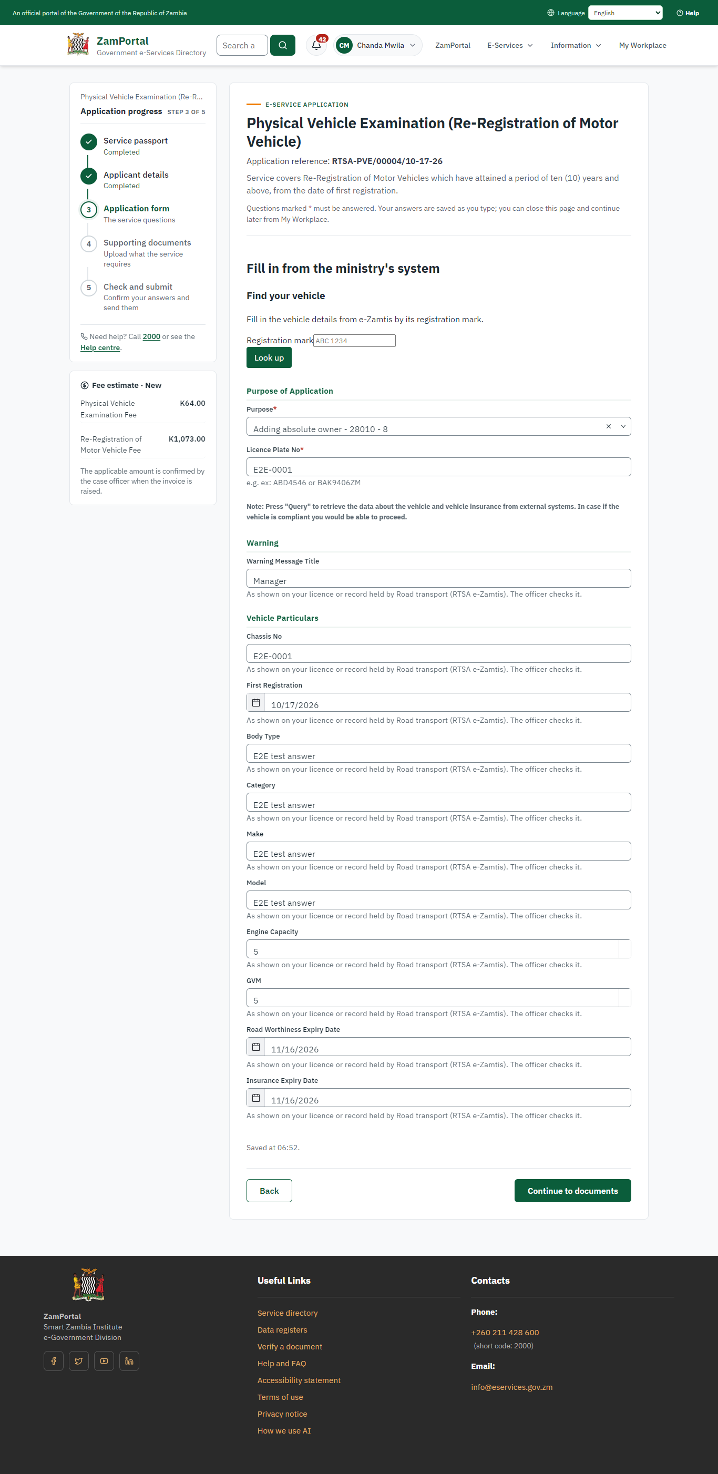Screen dimensions: 718x1474
Task: Click the GVM stepper control
Action: (625, 997)
